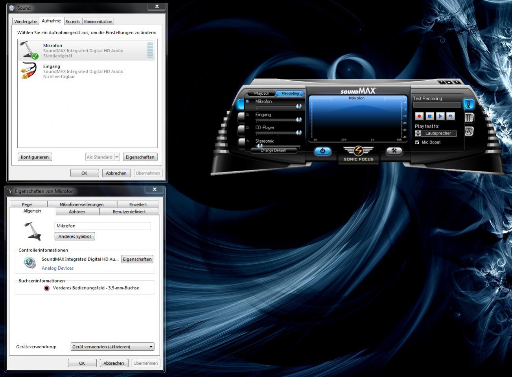Image resolution: width=512 pixels, height=377 pixels.
Task: Click the Sound window title icon
Action: pyautogui.click(x=12, y=8)
